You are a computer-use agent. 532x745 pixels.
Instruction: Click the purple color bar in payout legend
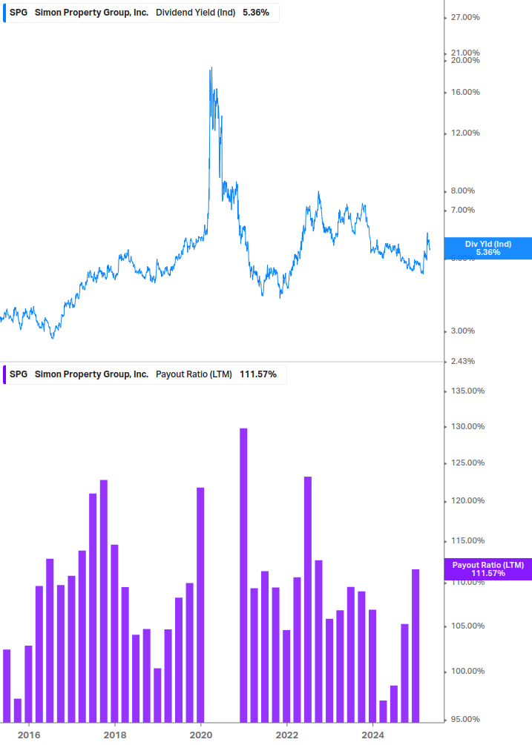(x=4, y=374)
